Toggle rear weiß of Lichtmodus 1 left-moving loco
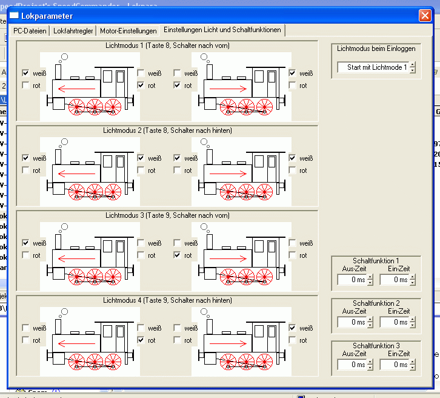This screenshot has height=398, width=440. click(x=141, y=73)
